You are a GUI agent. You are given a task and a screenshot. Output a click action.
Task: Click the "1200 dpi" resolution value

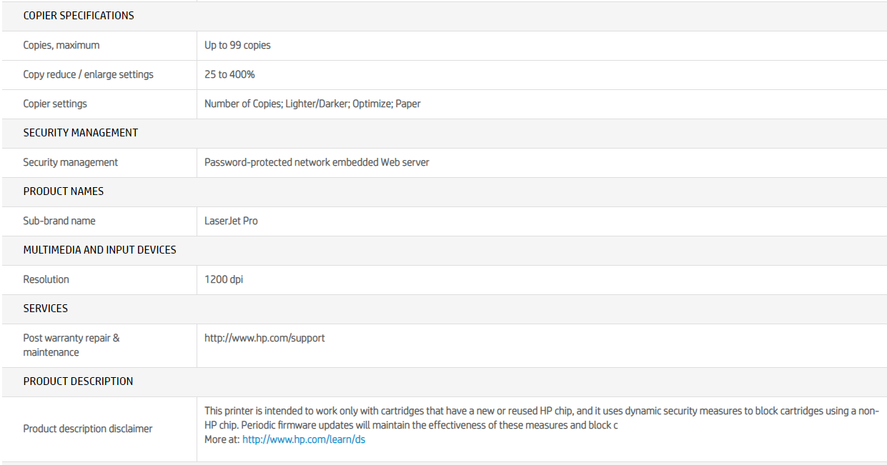coord(224,279)
